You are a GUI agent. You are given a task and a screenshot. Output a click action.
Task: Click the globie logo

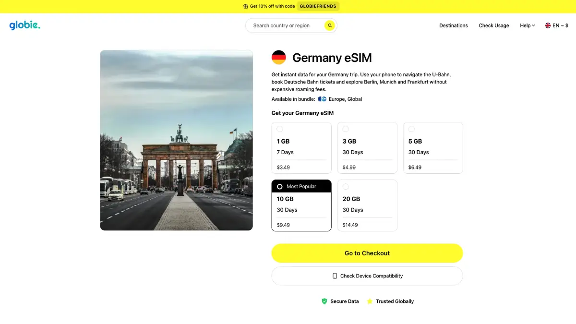pyautogui.click(x=24, y=25)
